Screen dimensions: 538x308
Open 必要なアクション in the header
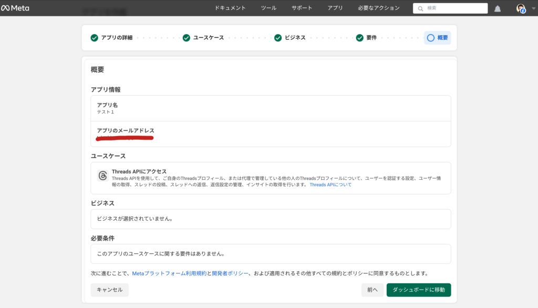pyautogui.click(x=378, y=8)
